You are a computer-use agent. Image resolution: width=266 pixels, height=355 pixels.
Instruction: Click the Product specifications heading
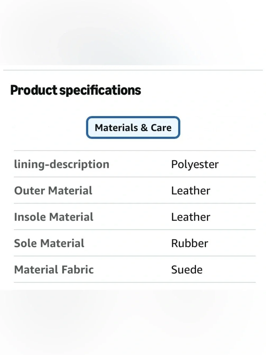coord(76,90)
